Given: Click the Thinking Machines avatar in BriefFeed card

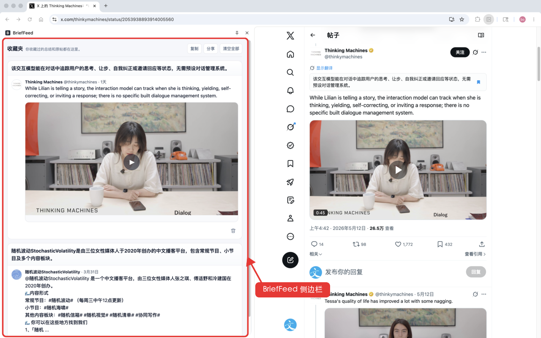Looking at the screenshot, I should (16, 84).
